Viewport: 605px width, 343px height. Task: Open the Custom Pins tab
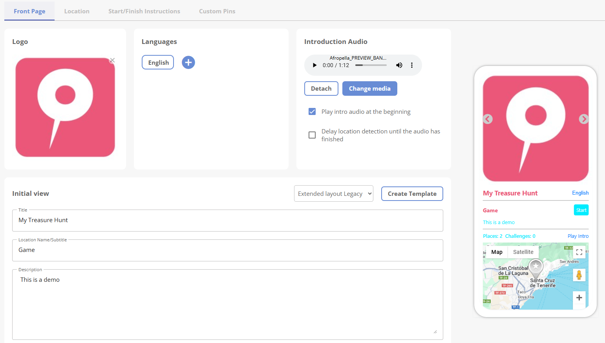(x=217, y=11)
